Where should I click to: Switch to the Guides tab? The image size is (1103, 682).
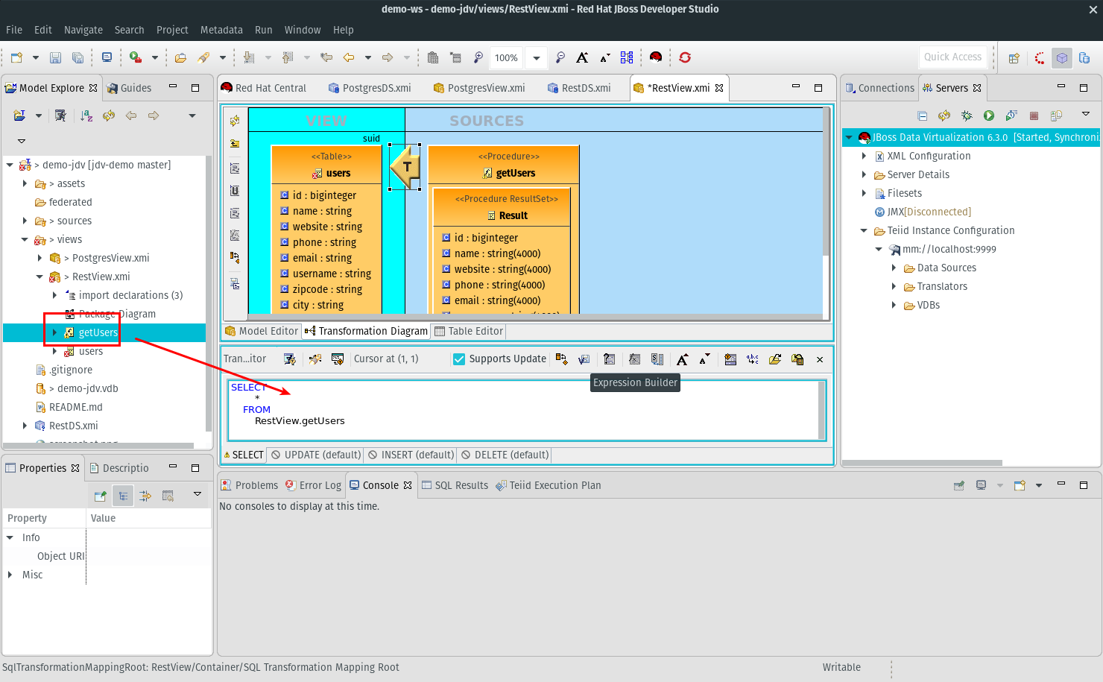(x=129, y=88)
